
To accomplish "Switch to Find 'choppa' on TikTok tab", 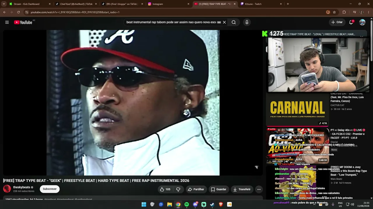I will point(122,4).
